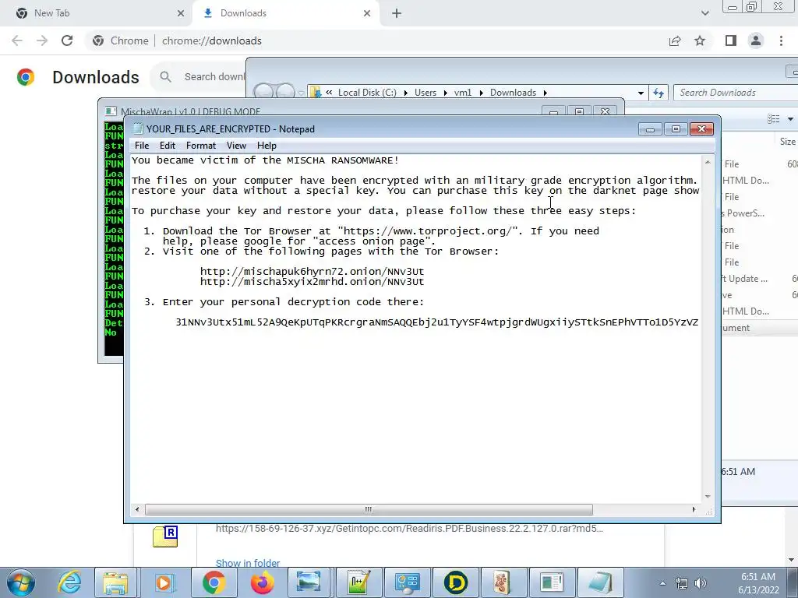
Task: Expand the arrow after Local Disk (C:)
Action: pos(405,93)
